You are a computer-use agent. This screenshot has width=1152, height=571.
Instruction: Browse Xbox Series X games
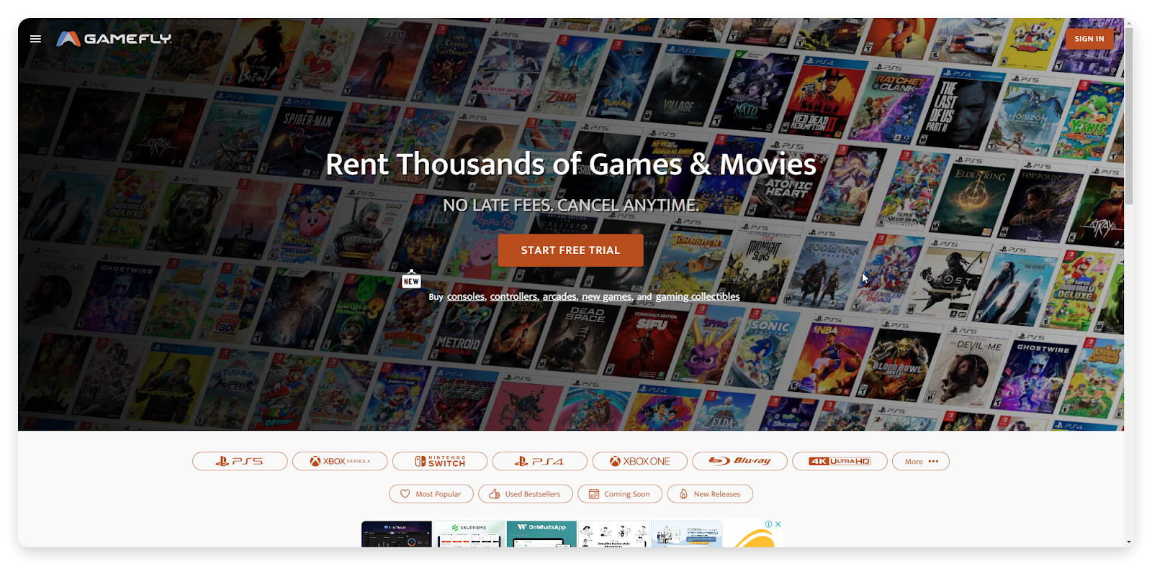(340, 461)
